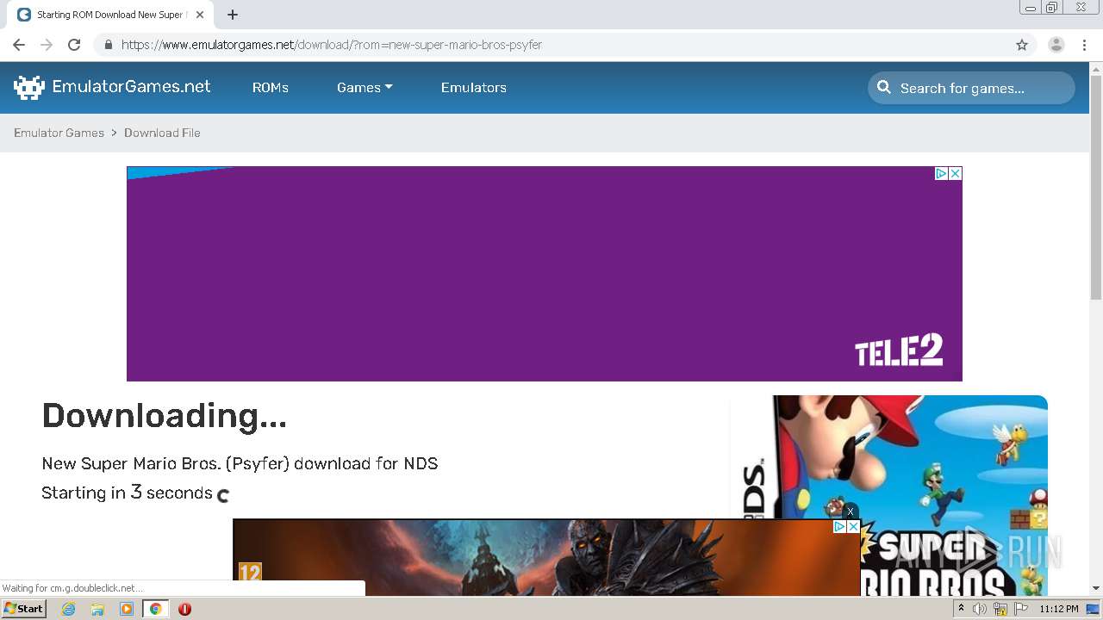The width and height of the screenshot is (1103, 620).
Task: Close the Starting ROM Download tab
Action: tap(200, 15)
